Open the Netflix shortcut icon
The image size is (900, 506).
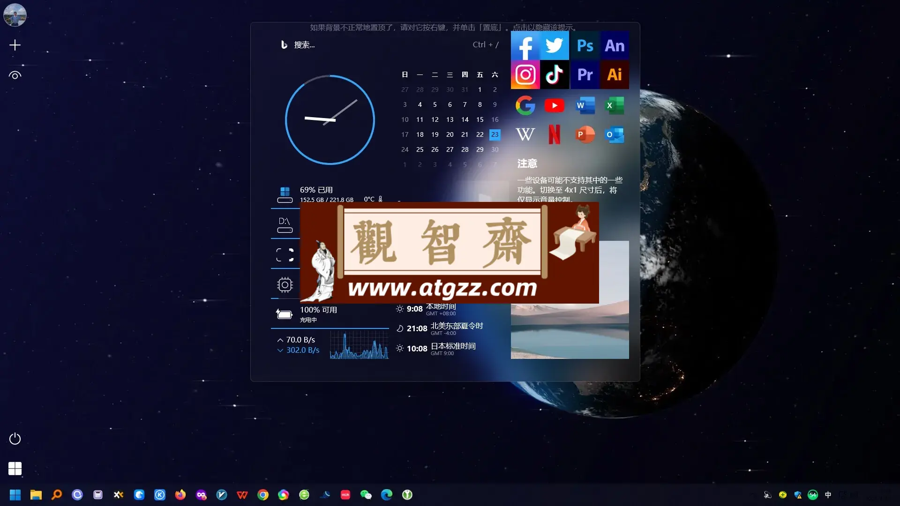click(555, 134)
